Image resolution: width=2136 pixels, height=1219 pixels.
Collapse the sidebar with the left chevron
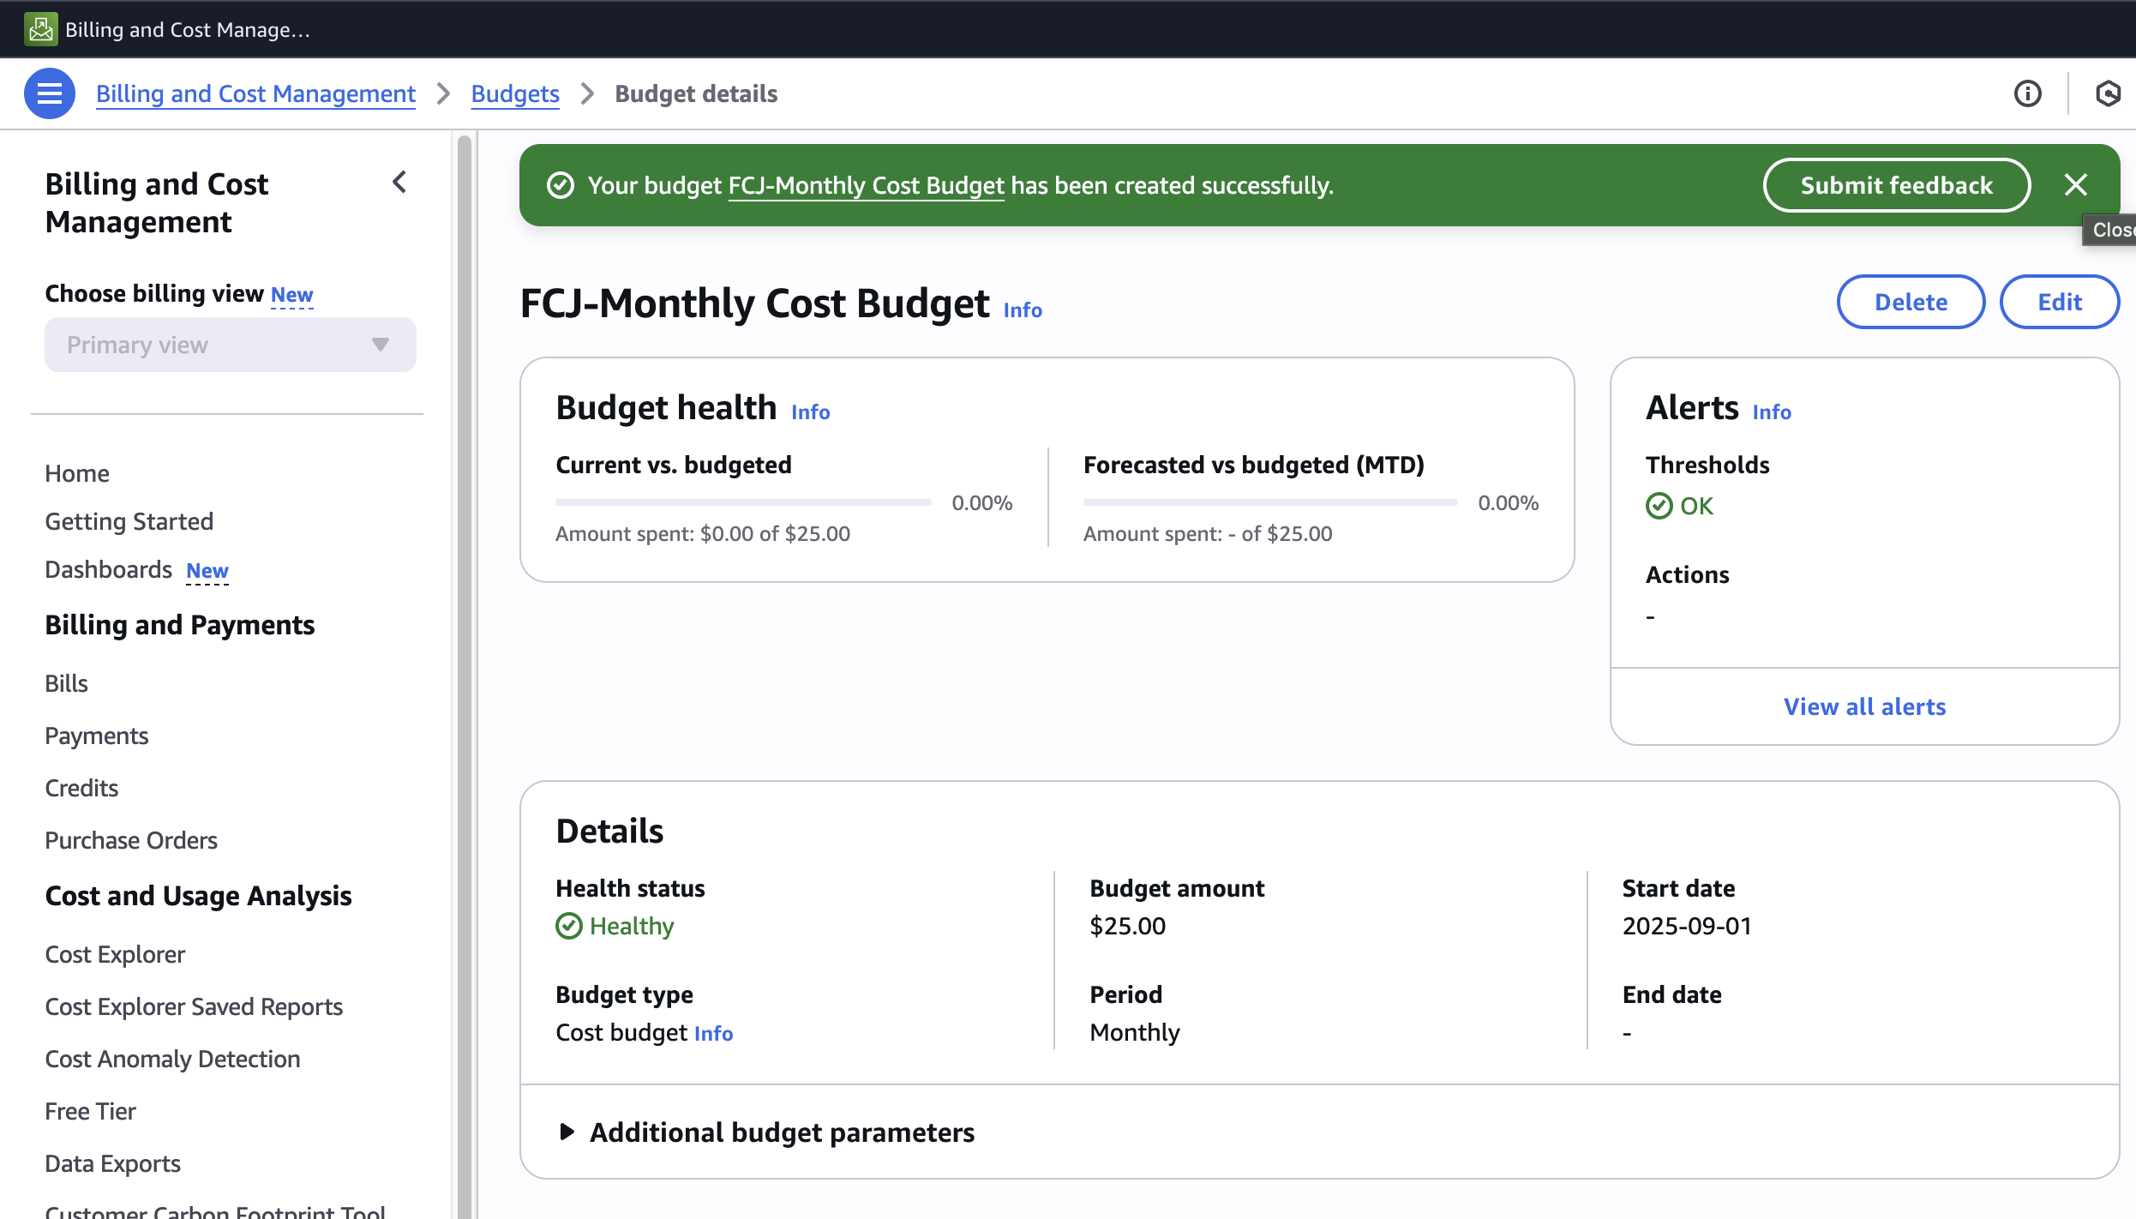click(399, 182)
